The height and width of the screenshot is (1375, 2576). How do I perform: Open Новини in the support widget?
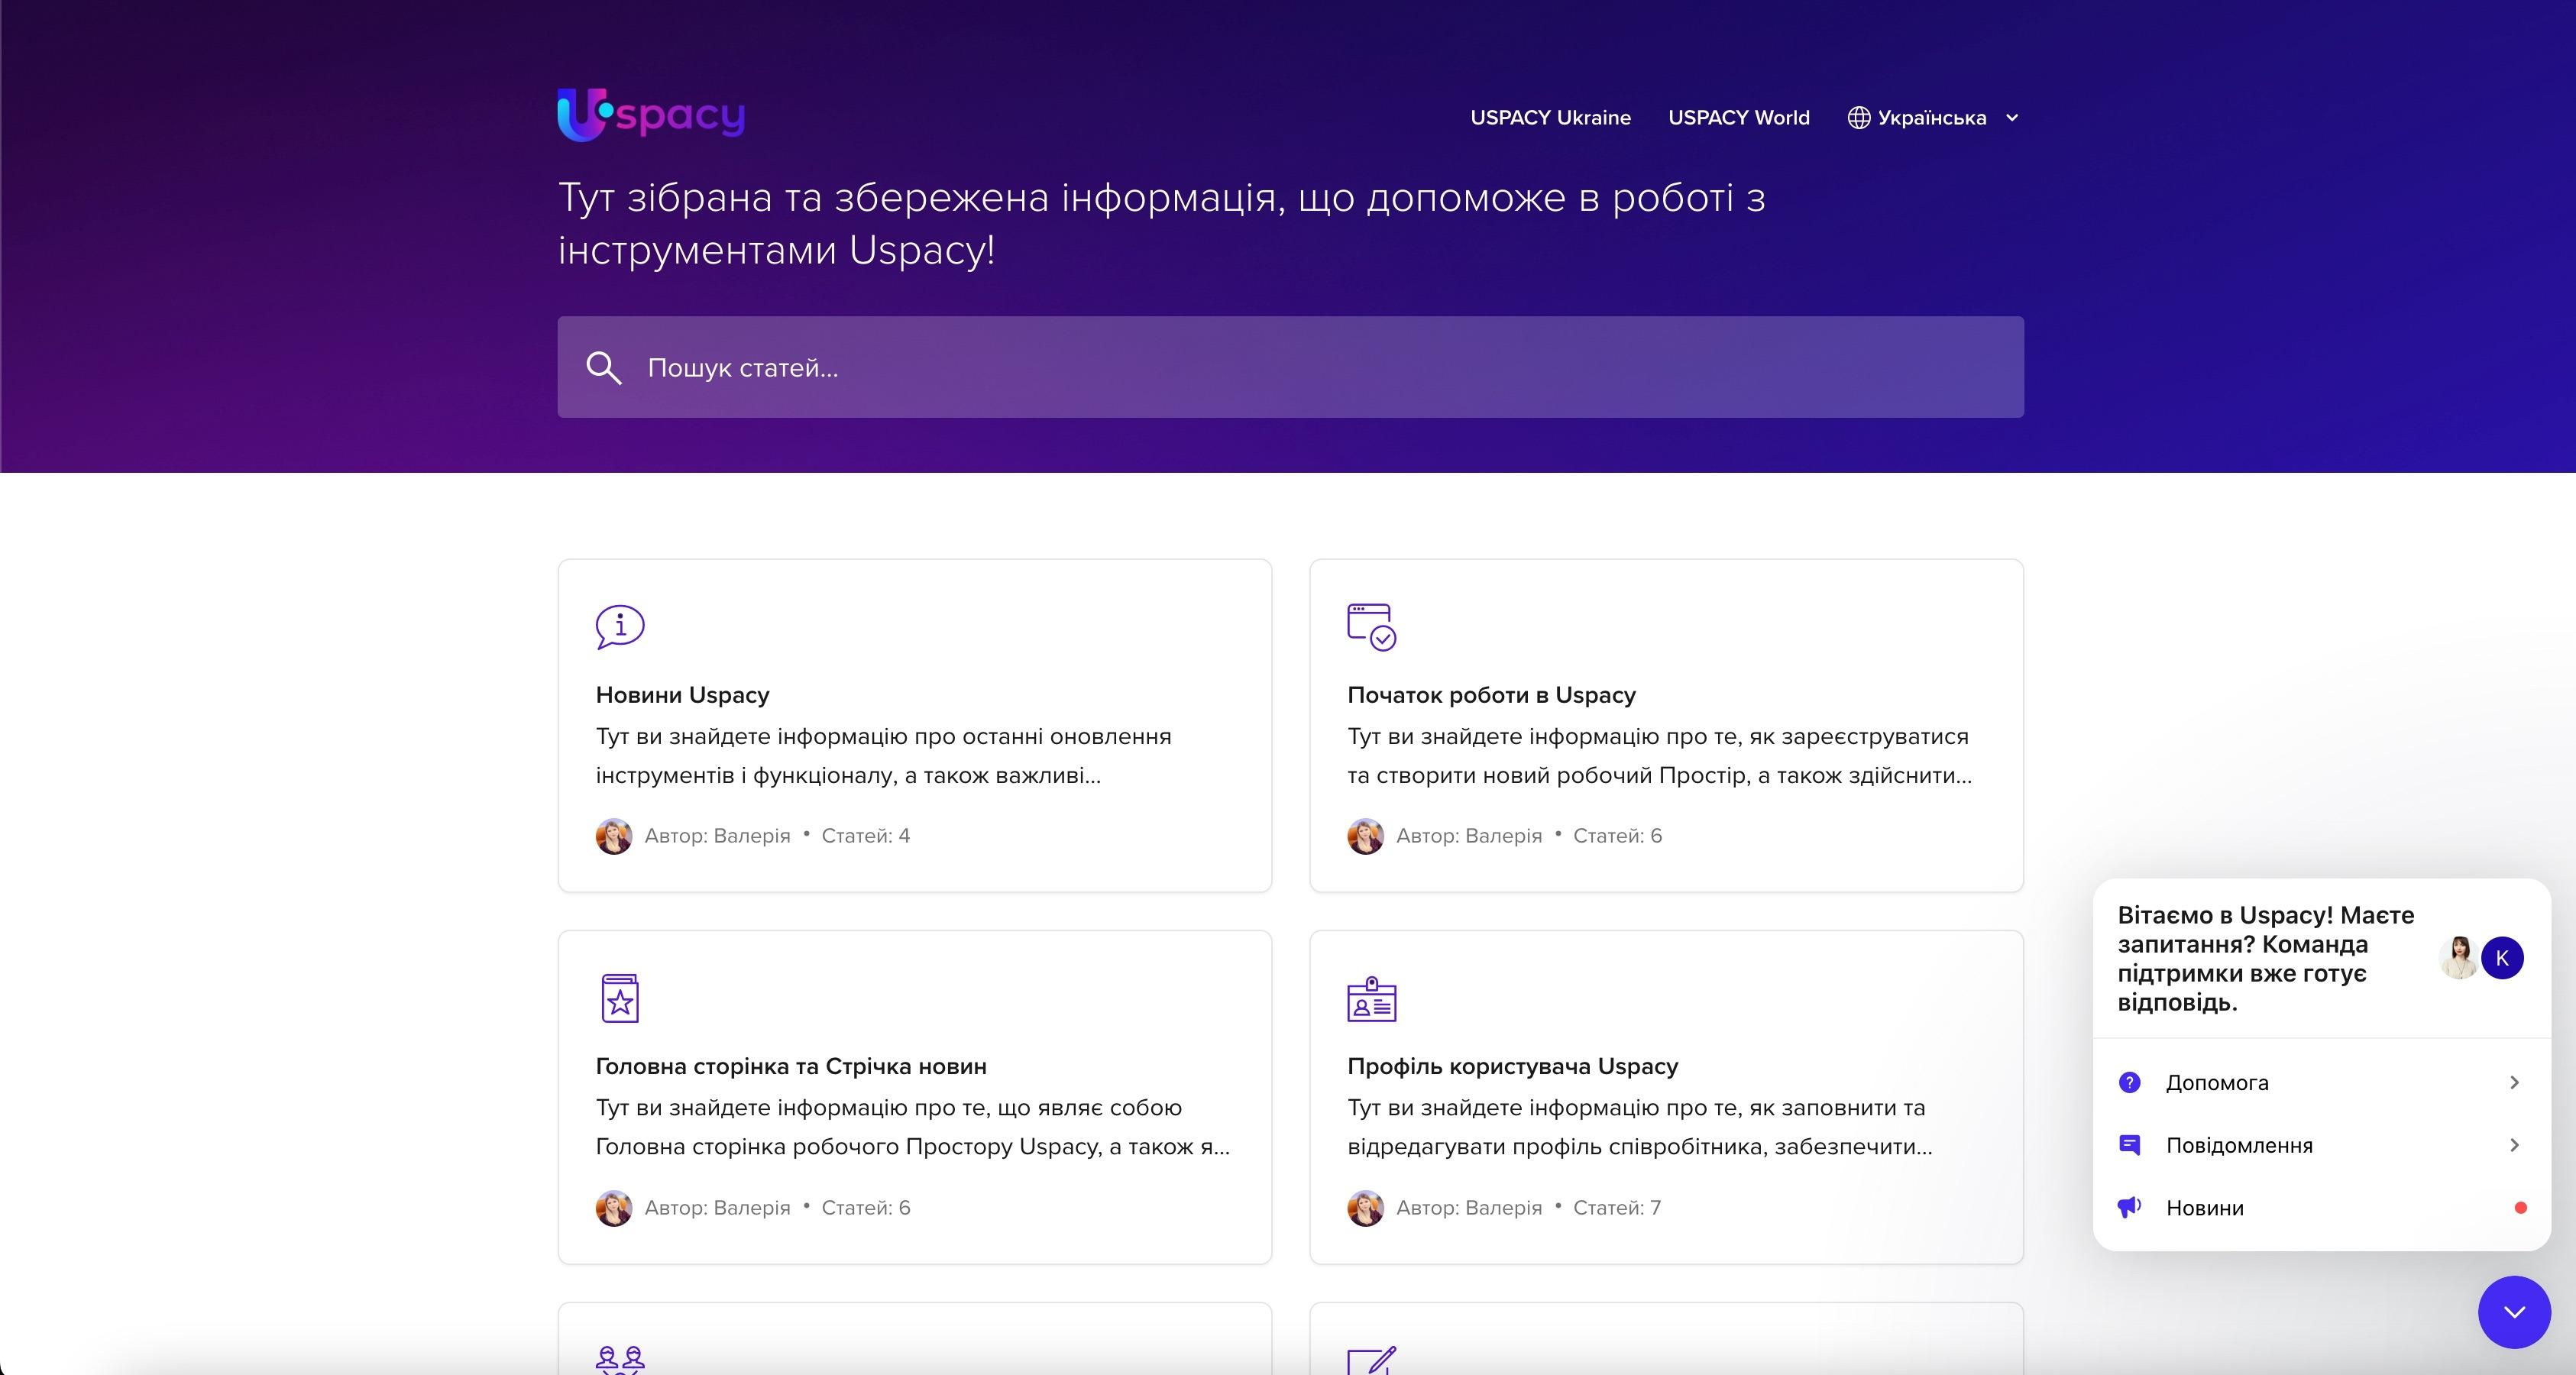coord(2204,1208)
